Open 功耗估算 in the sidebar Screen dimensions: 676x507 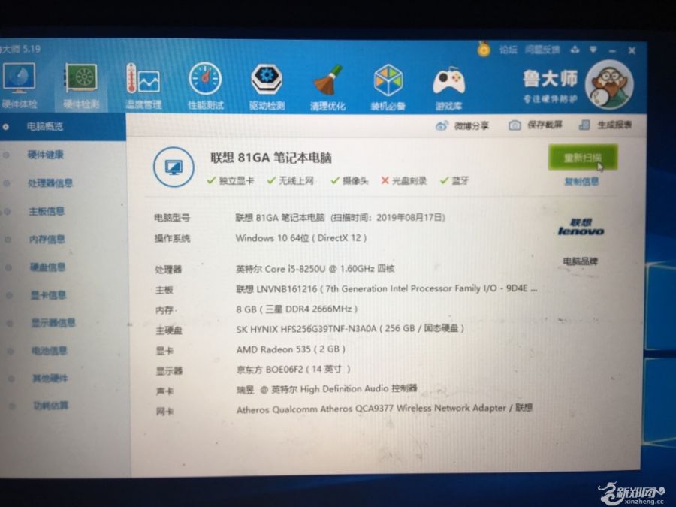(51, 406)
